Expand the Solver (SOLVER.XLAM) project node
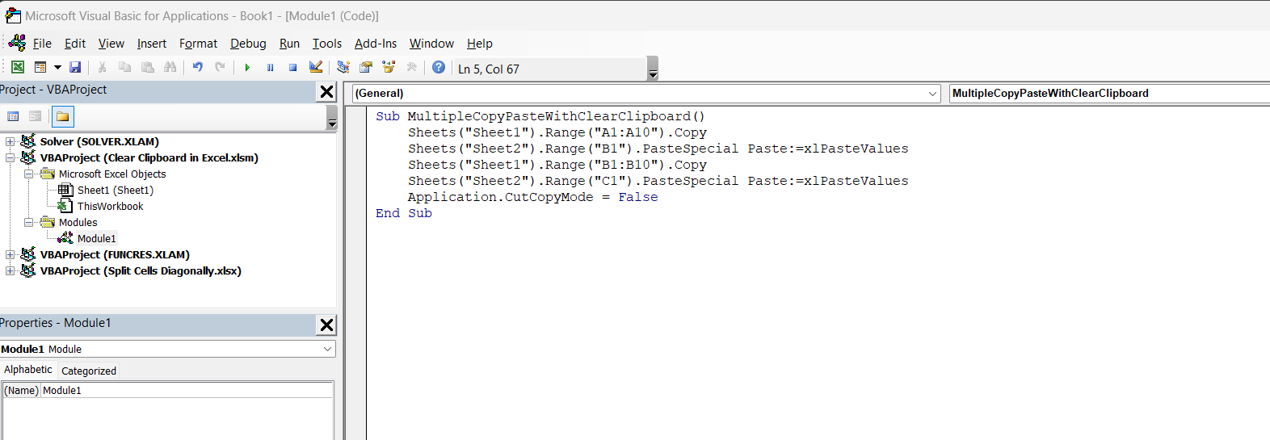The height and width of the screenshot is (440, 1270). point(10,141)
